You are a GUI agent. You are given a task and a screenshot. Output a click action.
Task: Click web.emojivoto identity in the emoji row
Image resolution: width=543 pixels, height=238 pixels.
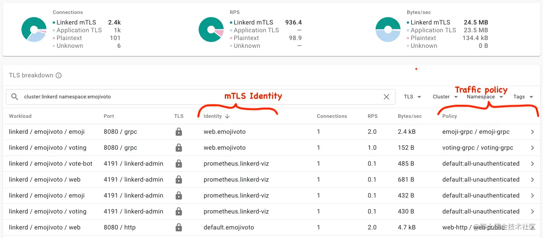(225, 132)
